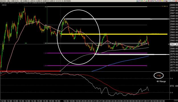Click the 00:00 time axis label

[132, 101]
